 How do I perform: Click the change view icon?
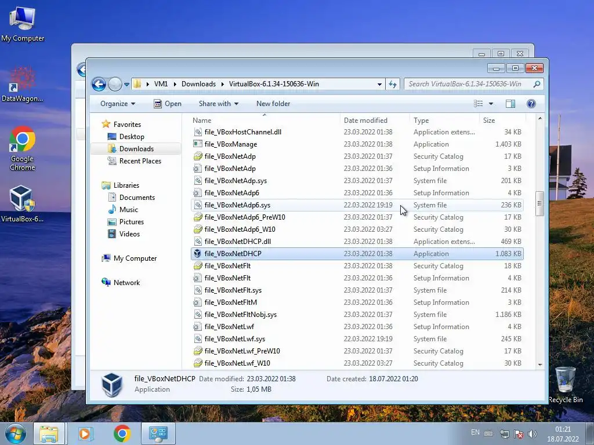[x=479, y=104]
